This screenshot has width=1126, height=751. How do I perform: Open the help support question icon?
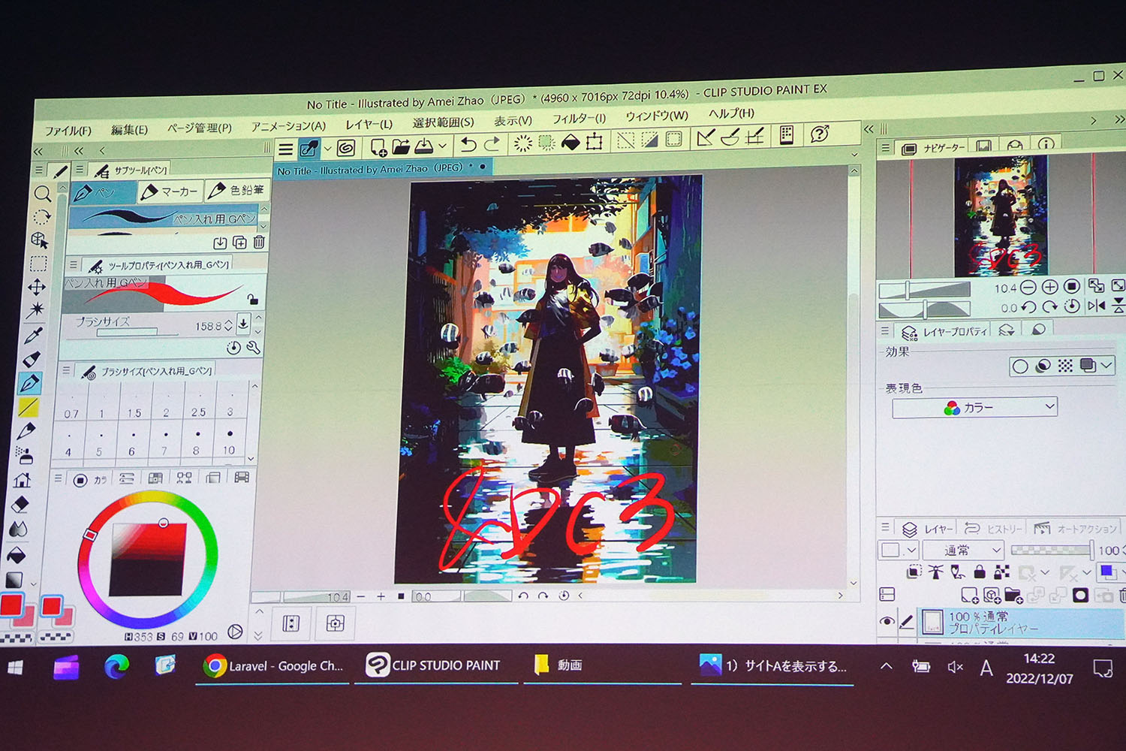click(x=820, y=134)
